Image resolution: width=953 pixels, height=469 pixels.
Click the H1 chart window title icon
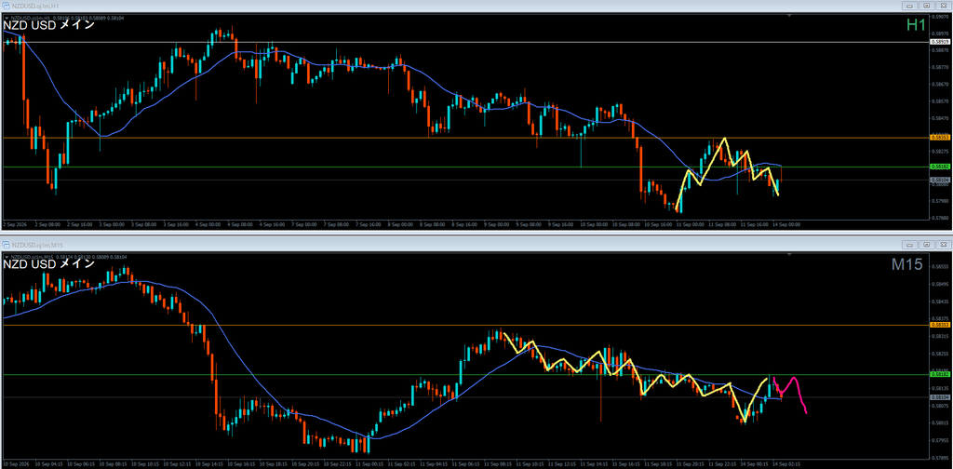[7, 5]
